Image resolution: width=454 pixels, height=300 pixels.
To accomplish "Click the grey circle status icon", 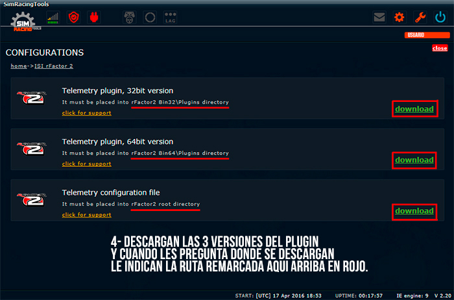I will point(149,18).
